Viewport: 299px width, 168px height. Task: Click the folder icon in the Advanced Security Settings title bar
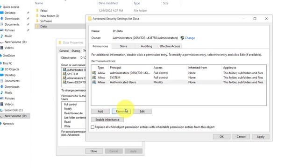90,19
